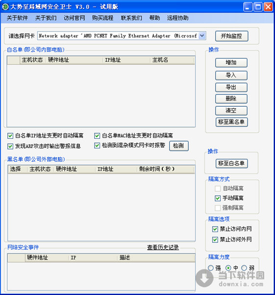Select the 强 isolation strength radio
This screenshot has height=295, width=275.
coord(211,268)
